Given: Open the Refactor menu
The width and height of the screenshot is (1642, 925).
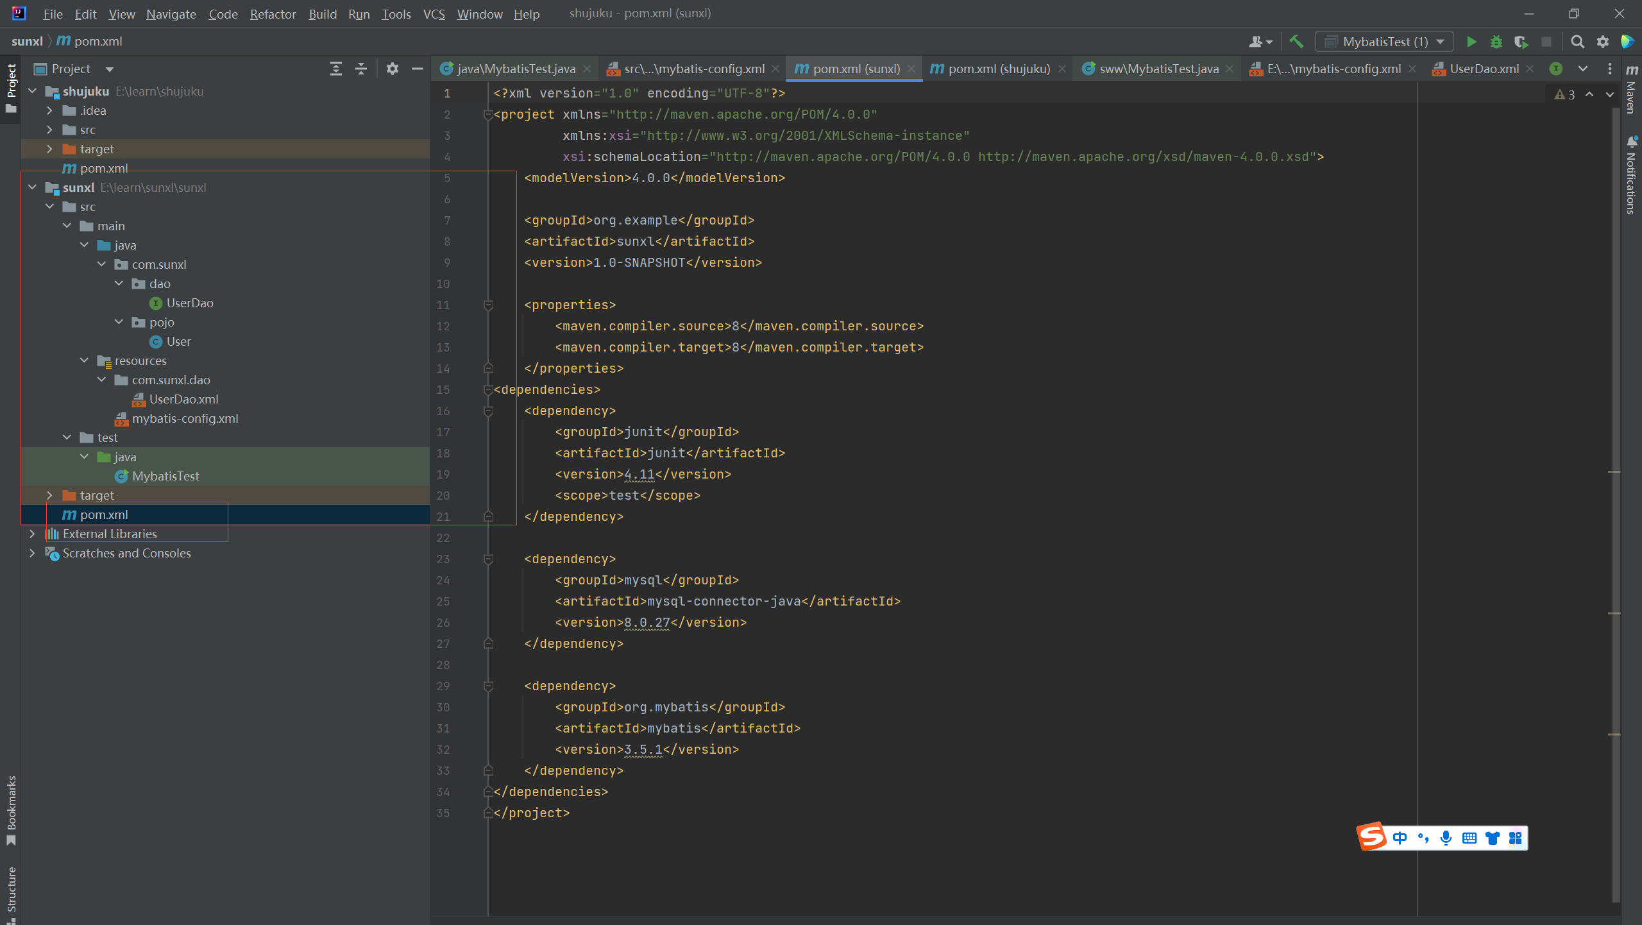Looking at the screenshot, I should (273, 14).
